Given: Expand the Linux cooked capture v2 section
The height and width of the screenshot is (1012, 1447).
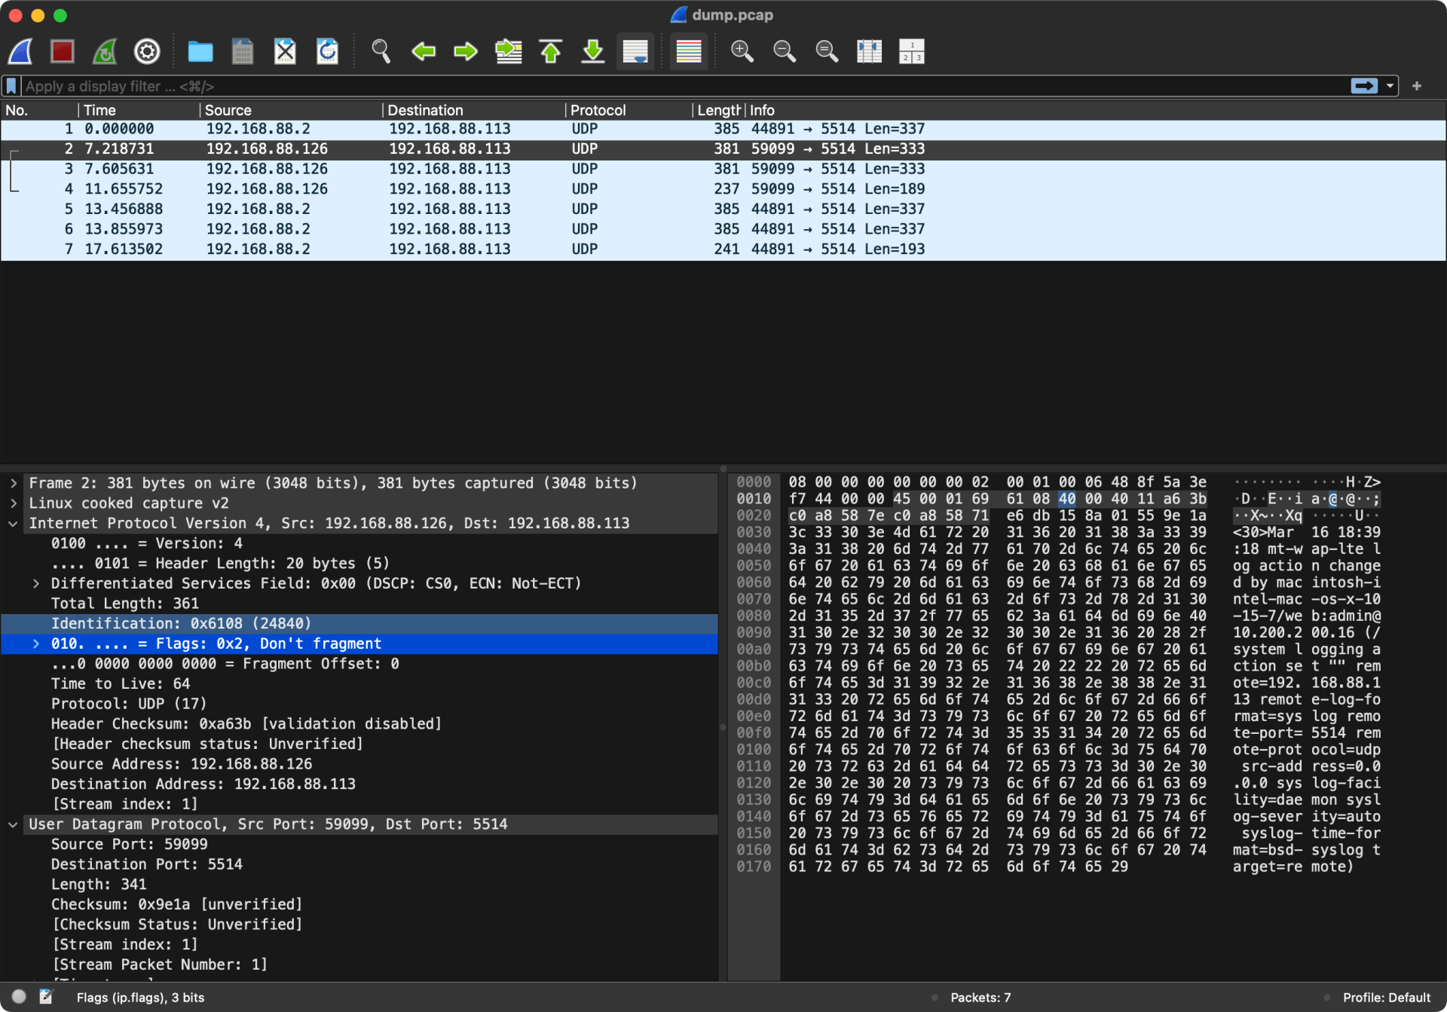Looking at the screenshot, I should 14,503.
